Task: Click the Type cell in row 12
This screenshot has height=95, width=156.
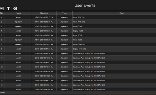Action: pos(64,67)
